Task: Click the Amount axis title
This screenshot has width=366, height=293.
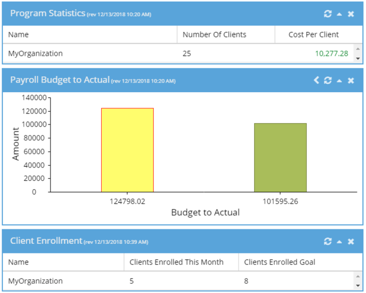Action: [16, 144]
